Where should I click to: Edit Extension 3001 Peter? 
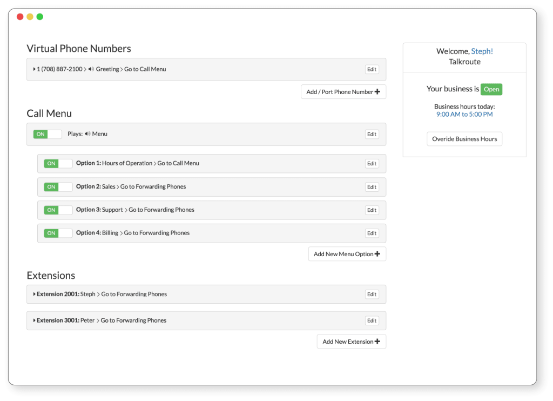coord(372,320)
